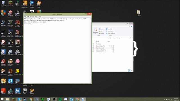Image resolution: width=180 pixels, height=101 pixels.
Task: Expand the Explorer address bar history dropdown
Action: 108,38
